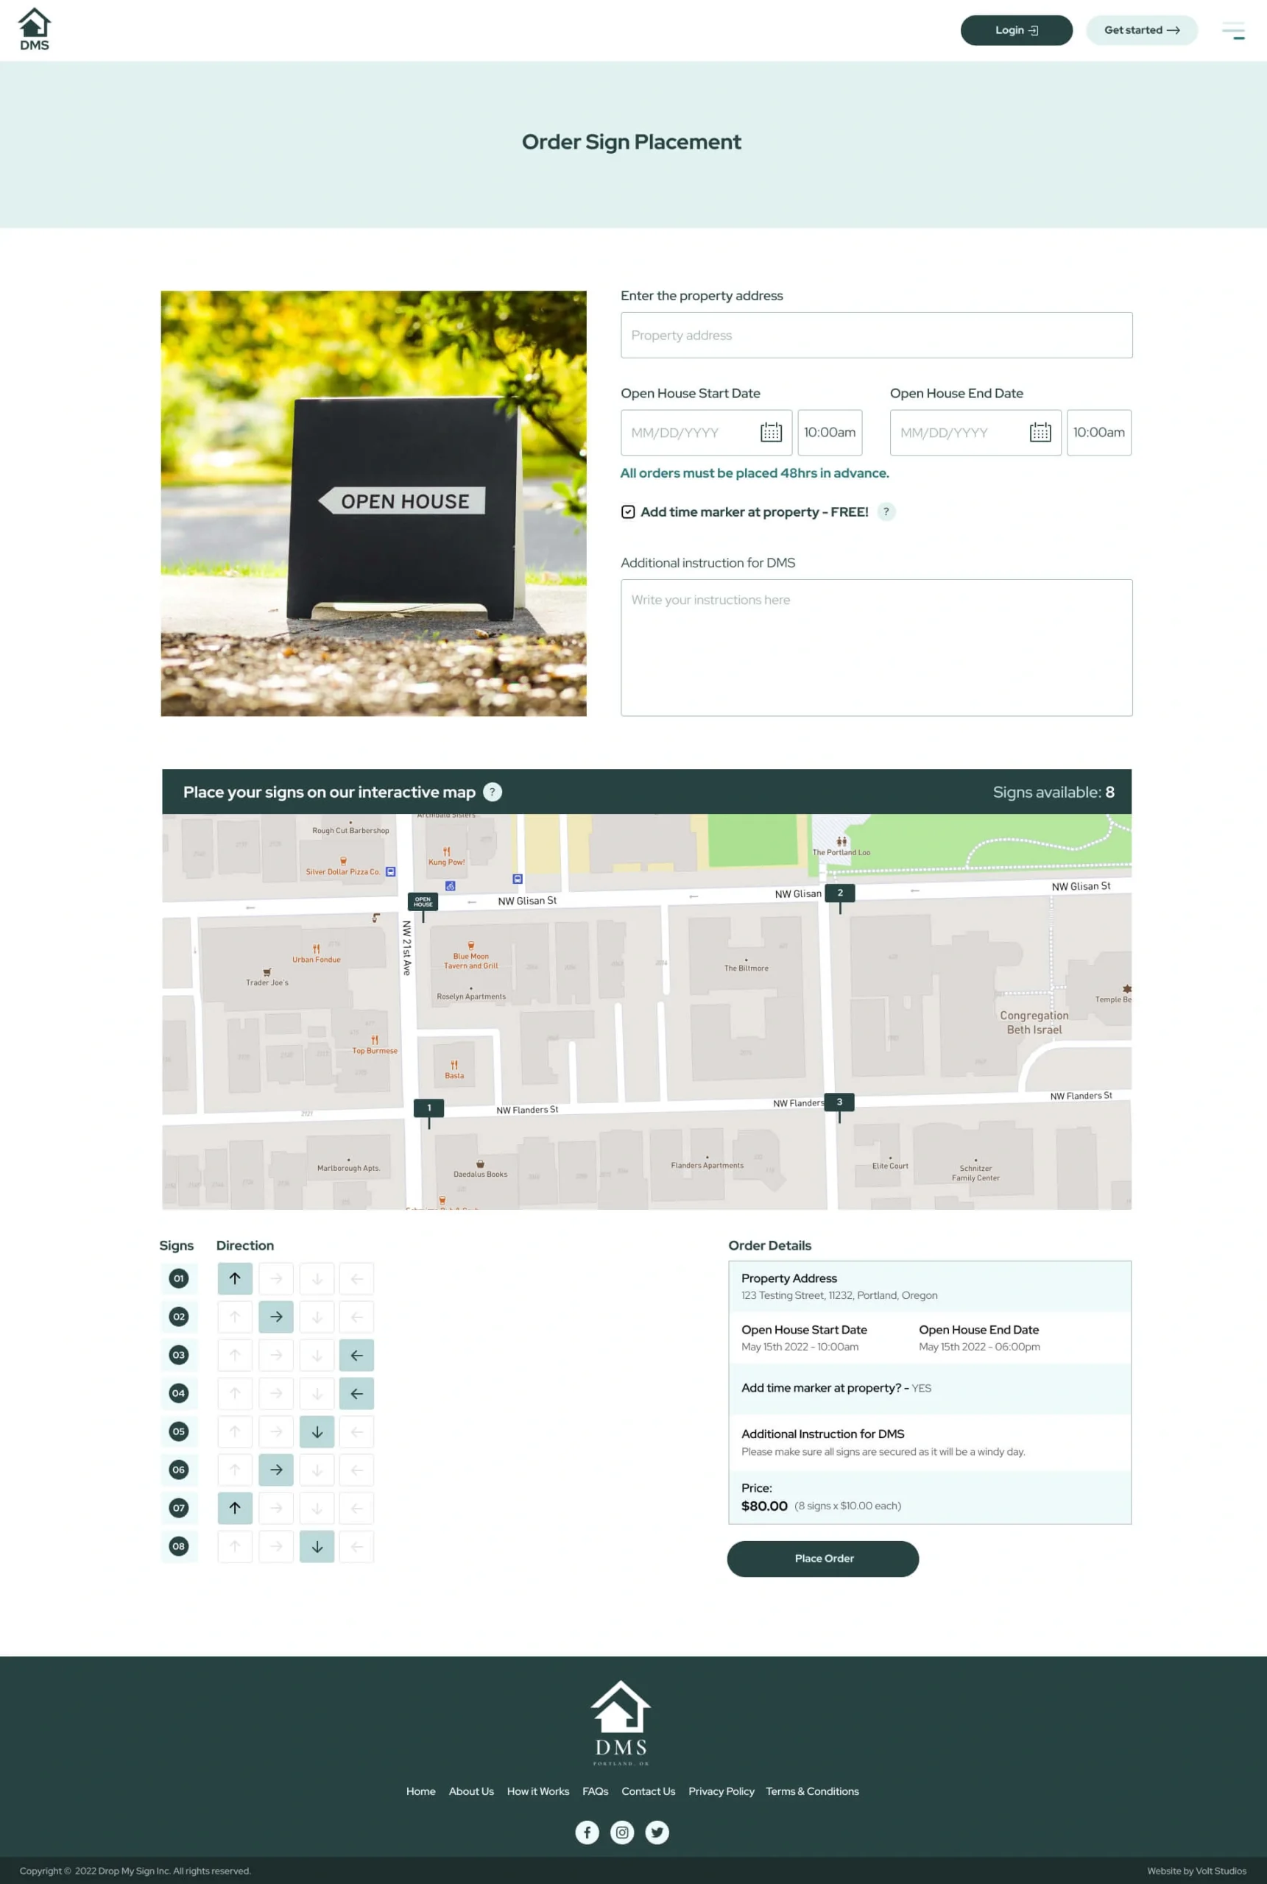Click the time marker help question icon
The width and height of the screenshot is (1267, 1884).
tap(886, 512)
